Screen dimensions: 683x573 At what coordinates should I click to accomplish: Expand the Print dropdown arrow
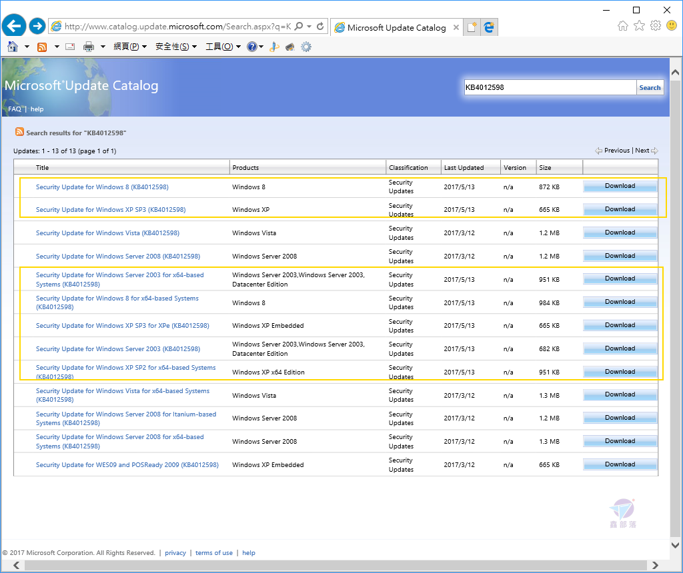103,47
